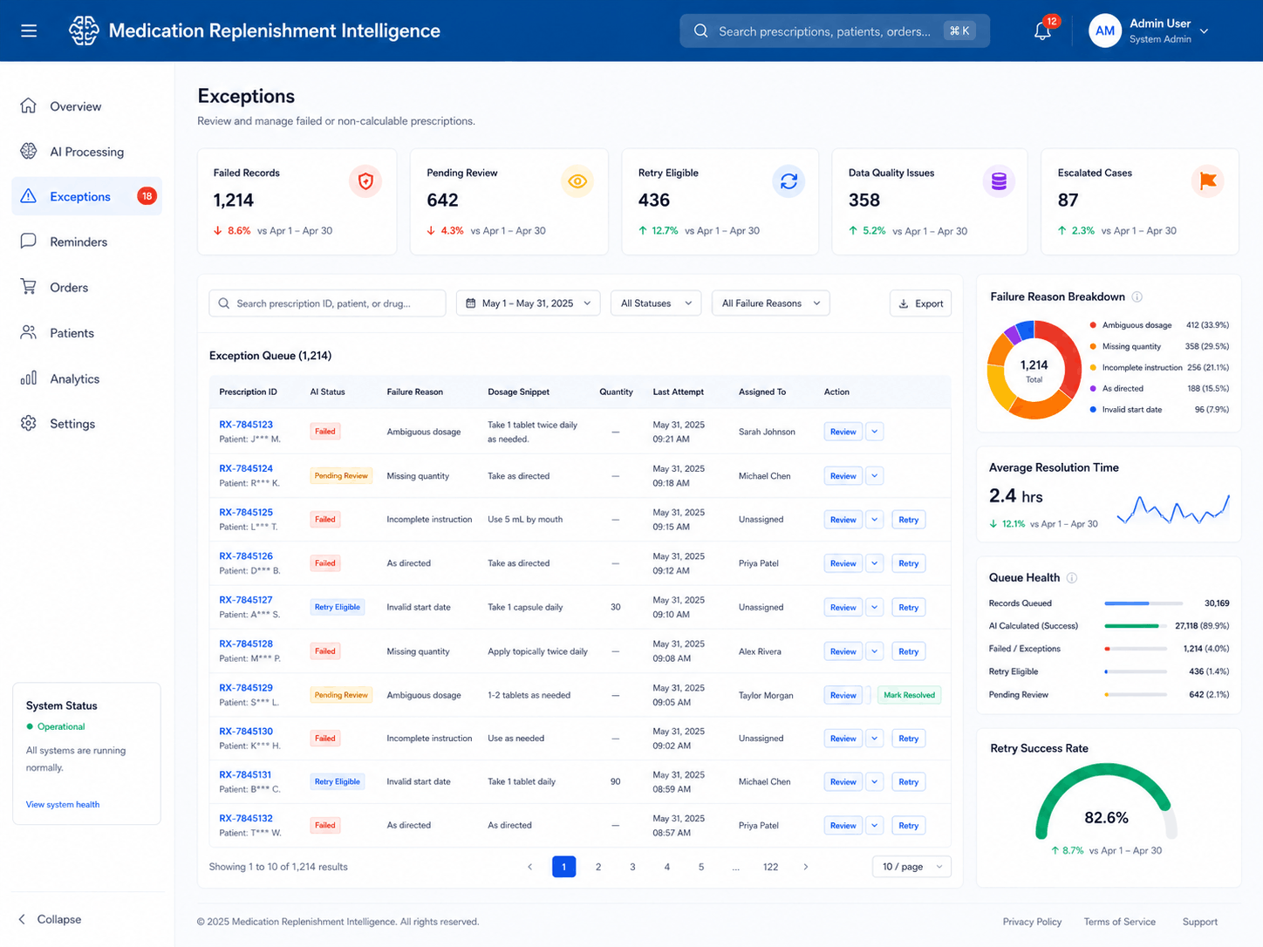The width and height of the screenshot is (1263, 947).
Task: Click the Analytics bar chart icon
Action: (29, 378)
